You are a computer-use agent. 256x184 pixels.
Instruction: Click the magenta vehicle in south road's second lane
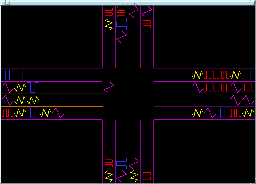pos(121,176)
